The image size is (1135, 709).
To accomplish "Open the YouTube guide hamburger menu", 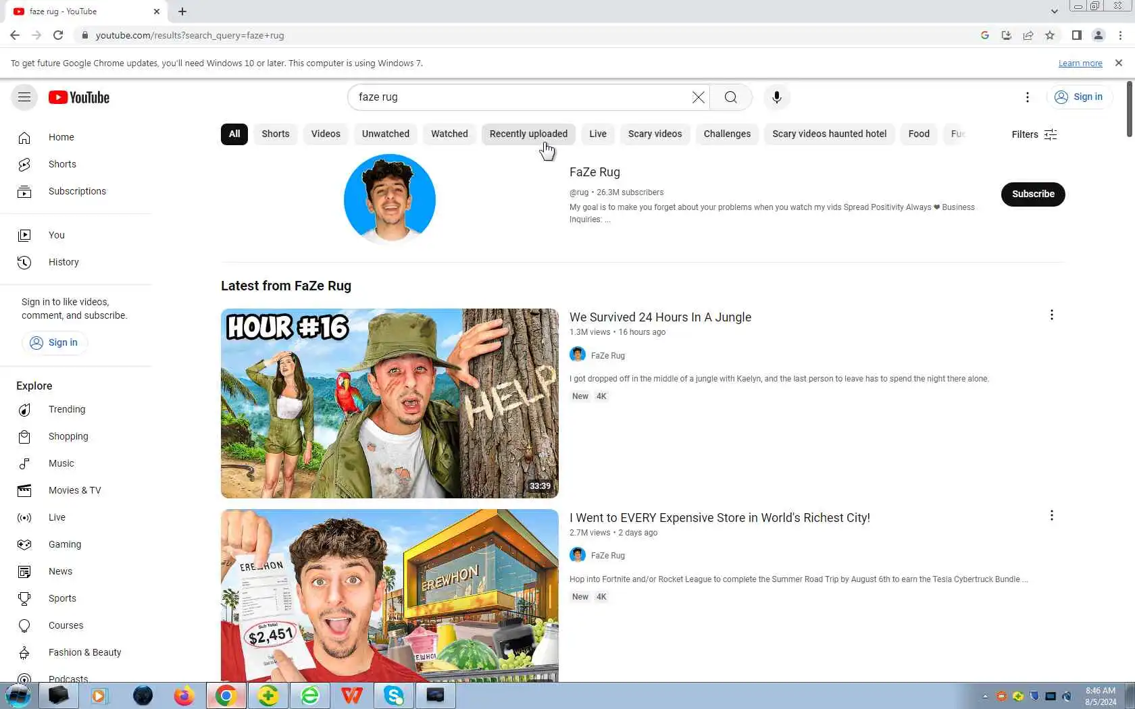I will pos(24,97).
